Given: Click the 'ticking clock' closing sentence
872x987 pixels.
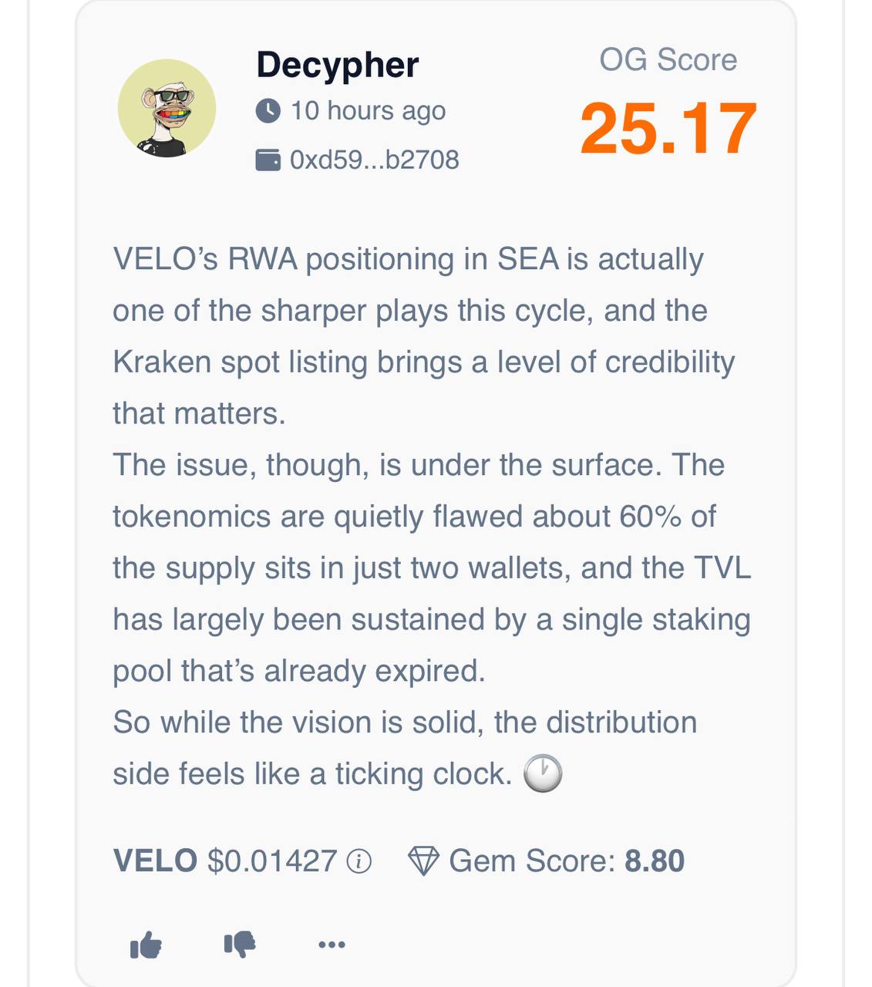Looking at the screenshot, I should pyautogui.click(x=312, y=773).
